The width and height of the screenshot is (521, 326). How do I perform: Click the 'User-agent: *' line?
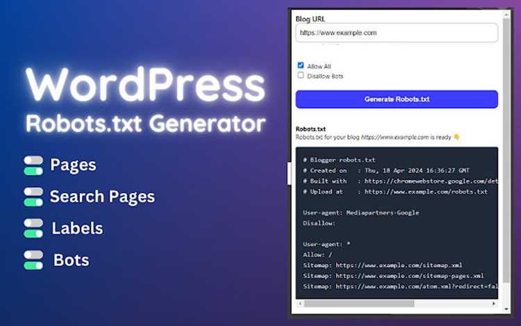tap(326, 244)
